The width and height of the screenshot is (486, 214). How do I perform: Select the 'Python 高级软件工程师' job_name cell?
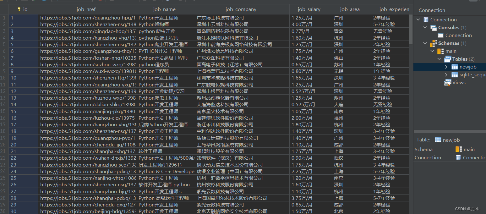click(x=166, y=198)
